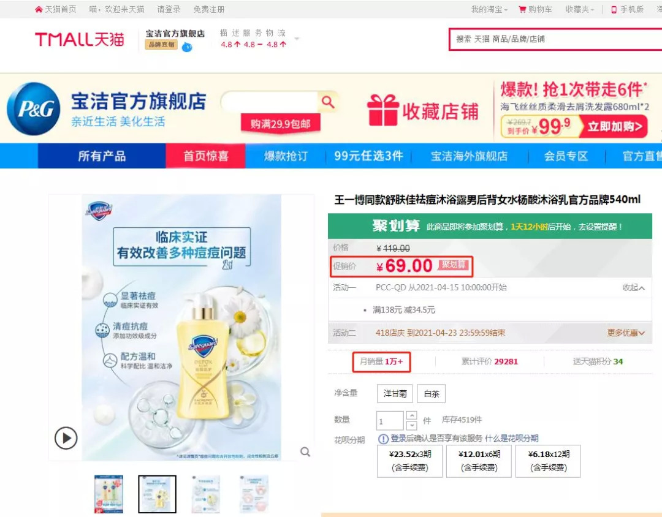Screen dimensions: 662x517
Task: Click the image zoom magnifier icon
Action: (305, 452)
